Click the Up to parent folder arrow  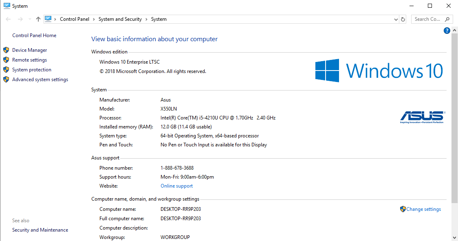tap(38, 19)
